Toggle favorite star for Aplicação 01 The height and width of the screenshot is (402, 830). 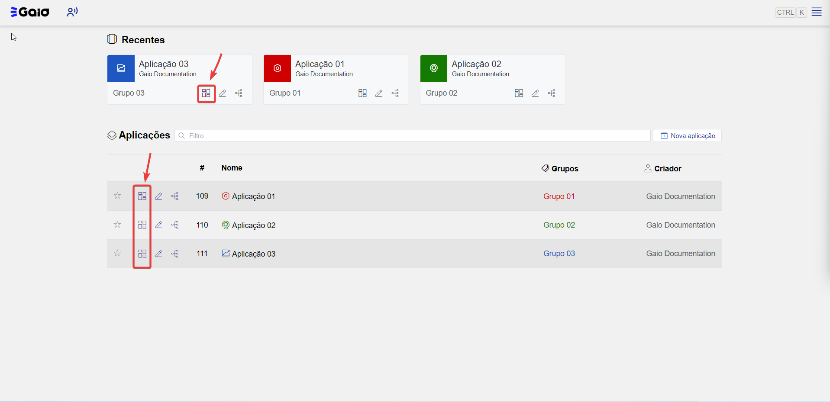point(117,196)
